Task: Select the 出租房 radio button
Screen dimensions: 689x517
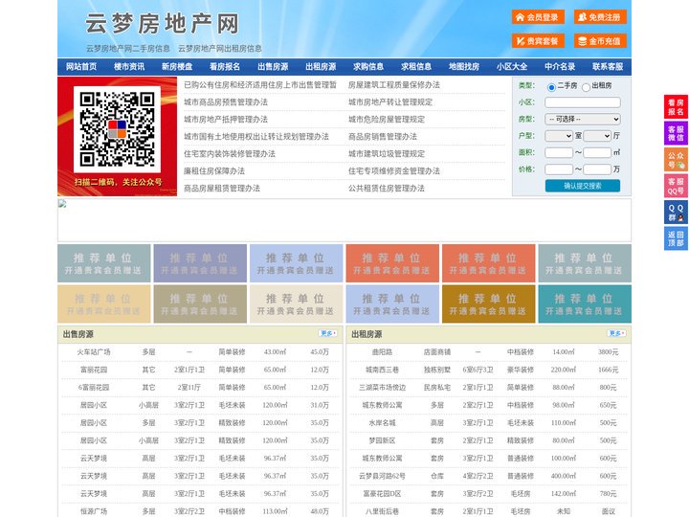Action: point(586,87)
